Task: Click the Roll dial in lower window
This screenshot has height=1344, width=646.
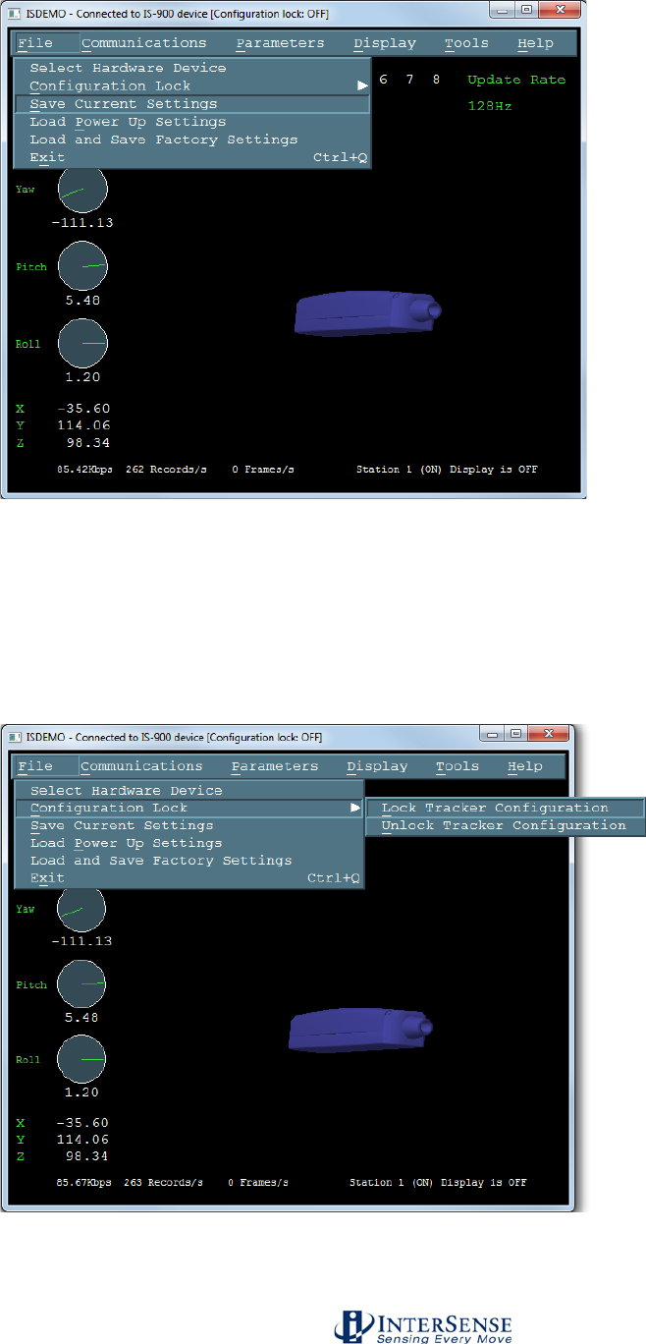Action: [81, 1060]
